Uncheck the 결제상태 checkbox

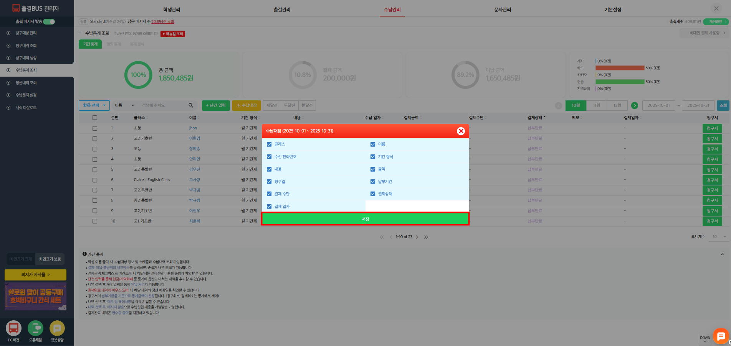[x=373, y=194]
